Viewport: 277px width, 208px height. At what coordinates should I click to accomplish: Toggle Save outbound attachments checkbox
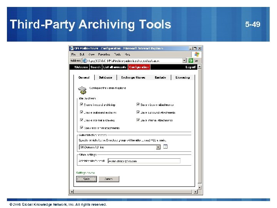[138, 112]
